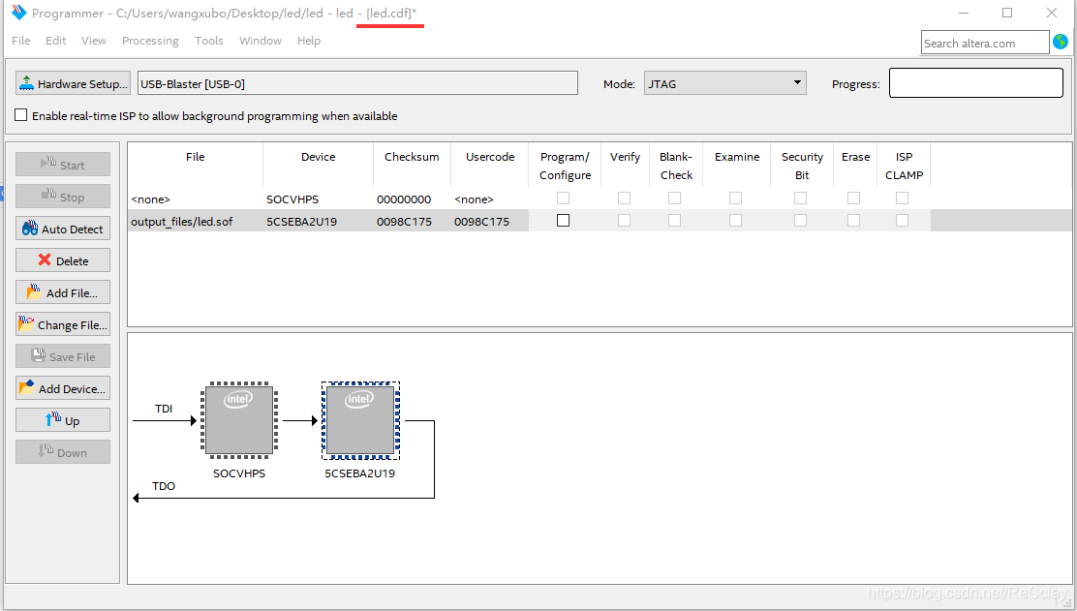Open the File menu
The width and height of the screenshot is (1077, 611).
[21, 41]
